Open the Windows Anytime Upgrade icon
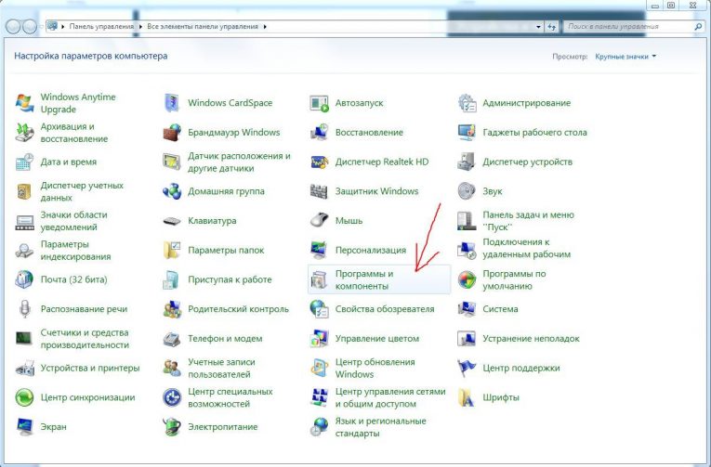 [x=24, y=103]
